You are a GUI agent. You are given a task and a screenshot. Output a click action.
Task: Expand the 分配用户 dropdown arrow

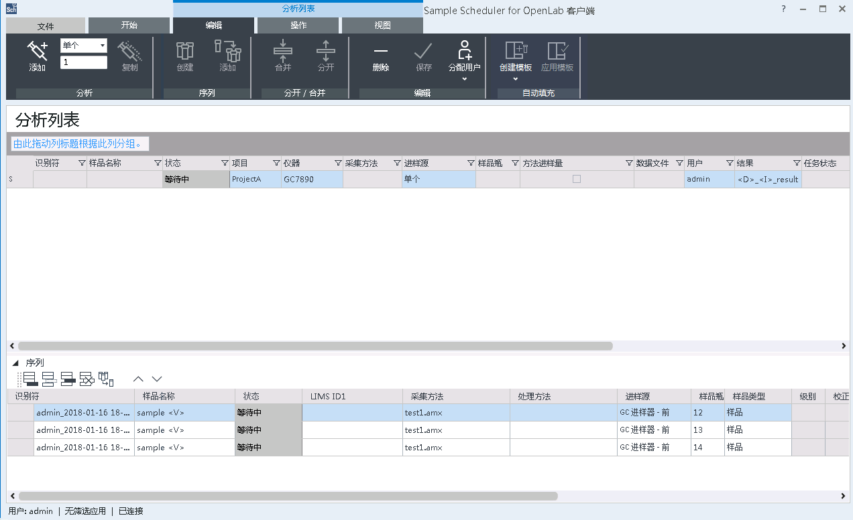[464, 79]
